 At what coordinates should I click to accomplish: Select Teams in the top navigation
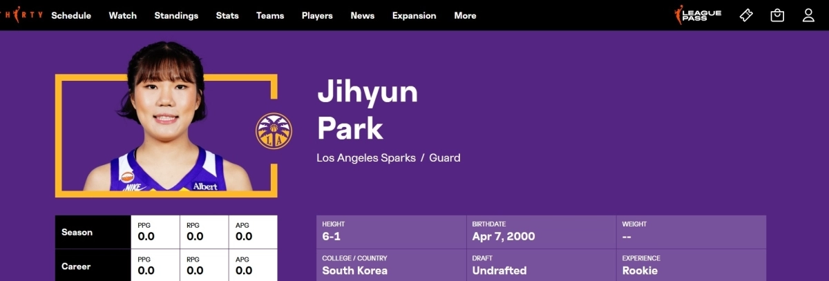coord(270,15)
